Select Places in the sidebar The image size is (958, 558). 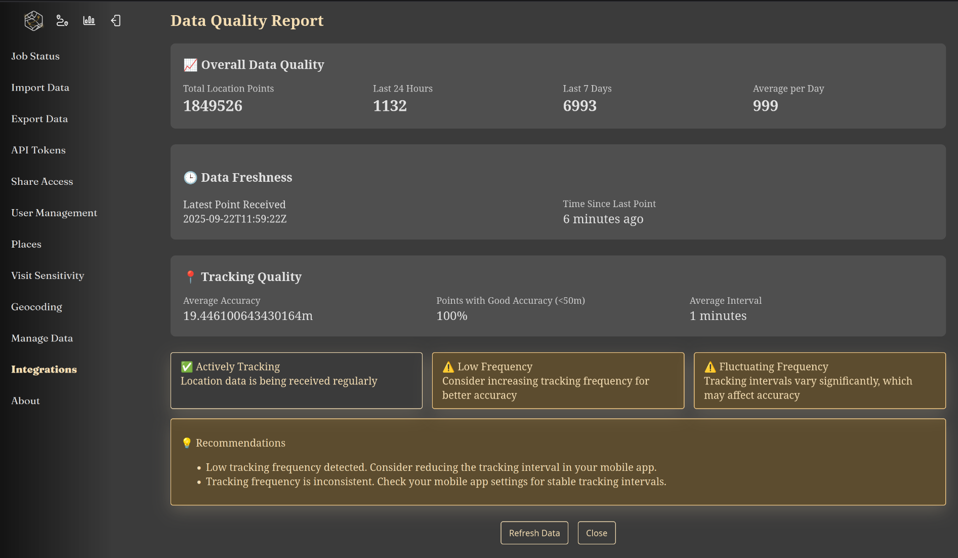click(26, 245)
